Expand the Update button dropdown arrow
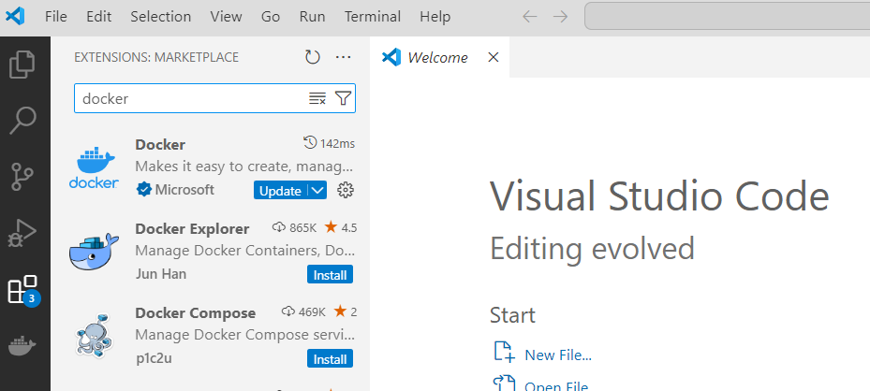Image resolution: width=870 pixels, height=391 pixels. click(x=317, y=191)
